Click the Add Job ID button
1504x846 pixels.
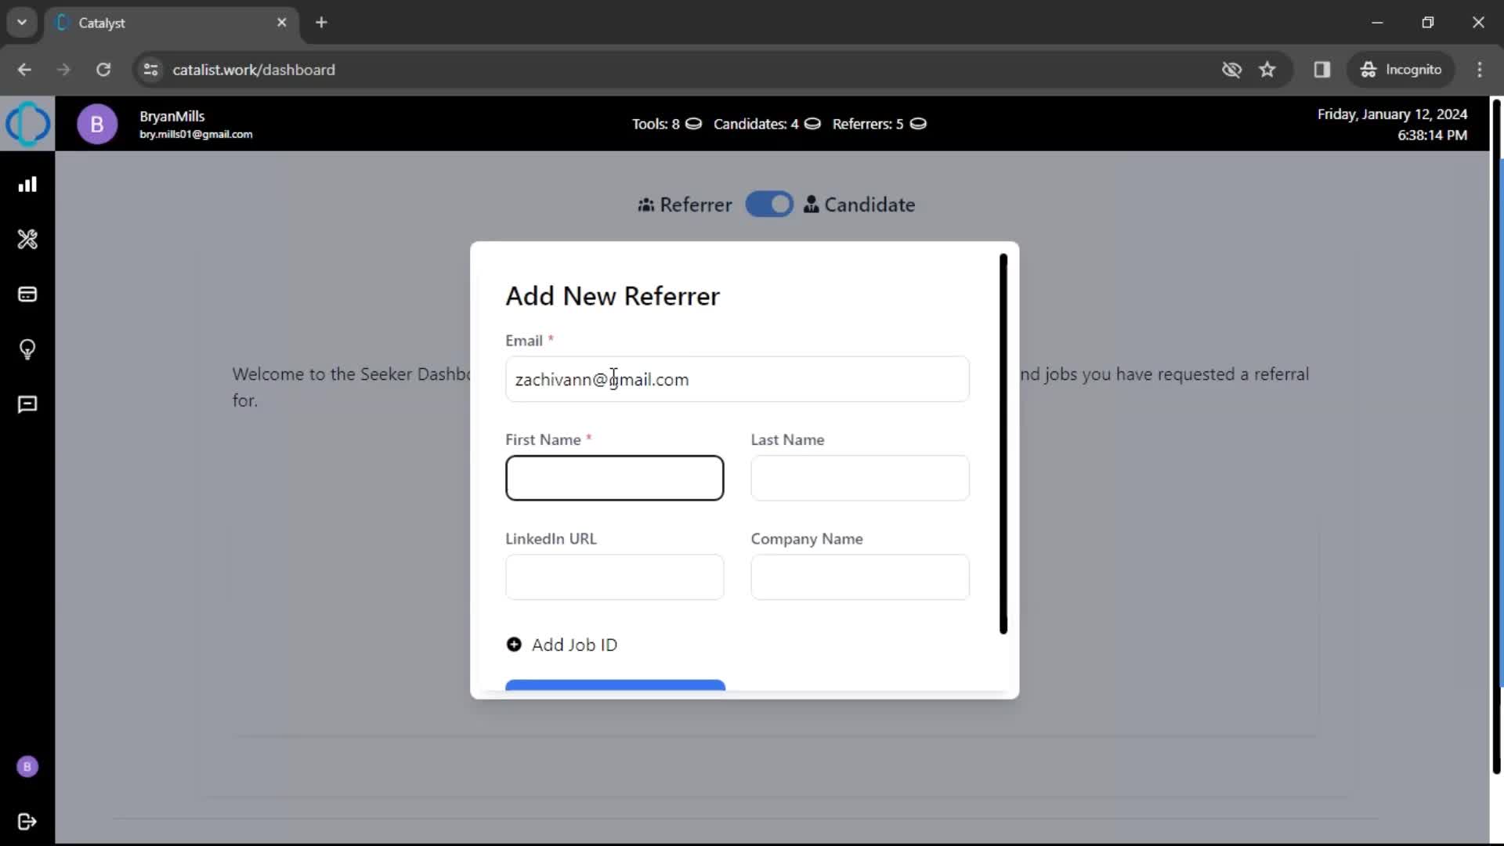[563, 645]
